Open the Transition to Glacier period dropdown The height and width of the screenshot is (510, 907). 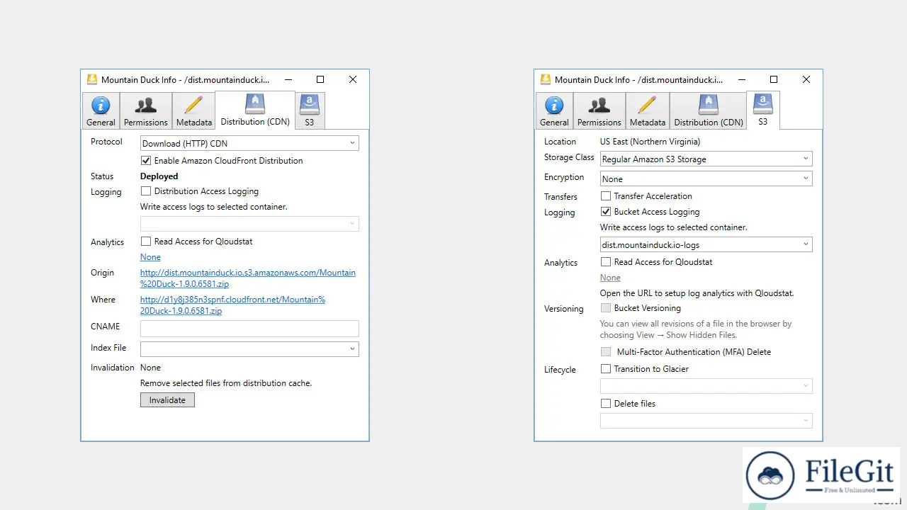coord(706,386)
